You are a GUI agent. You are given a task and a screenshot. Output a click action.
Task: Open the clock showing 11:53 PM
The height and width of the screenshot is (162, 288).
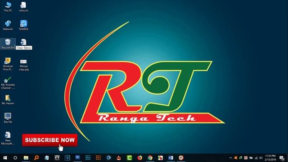point(270,158)
